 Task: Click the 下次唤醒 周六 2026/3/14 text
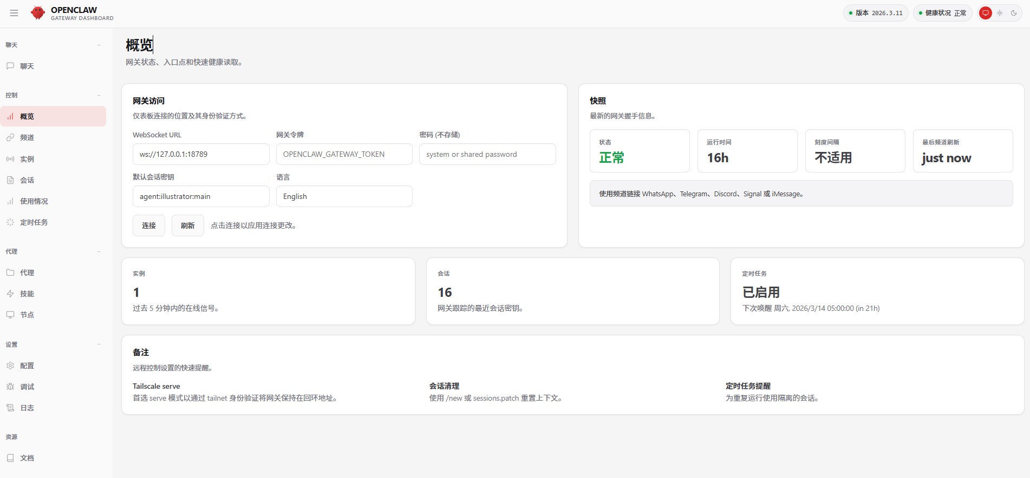(x=811, y=308)
